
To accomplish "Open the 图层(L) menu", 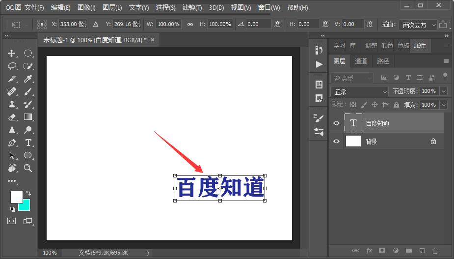I will point(112,7).
